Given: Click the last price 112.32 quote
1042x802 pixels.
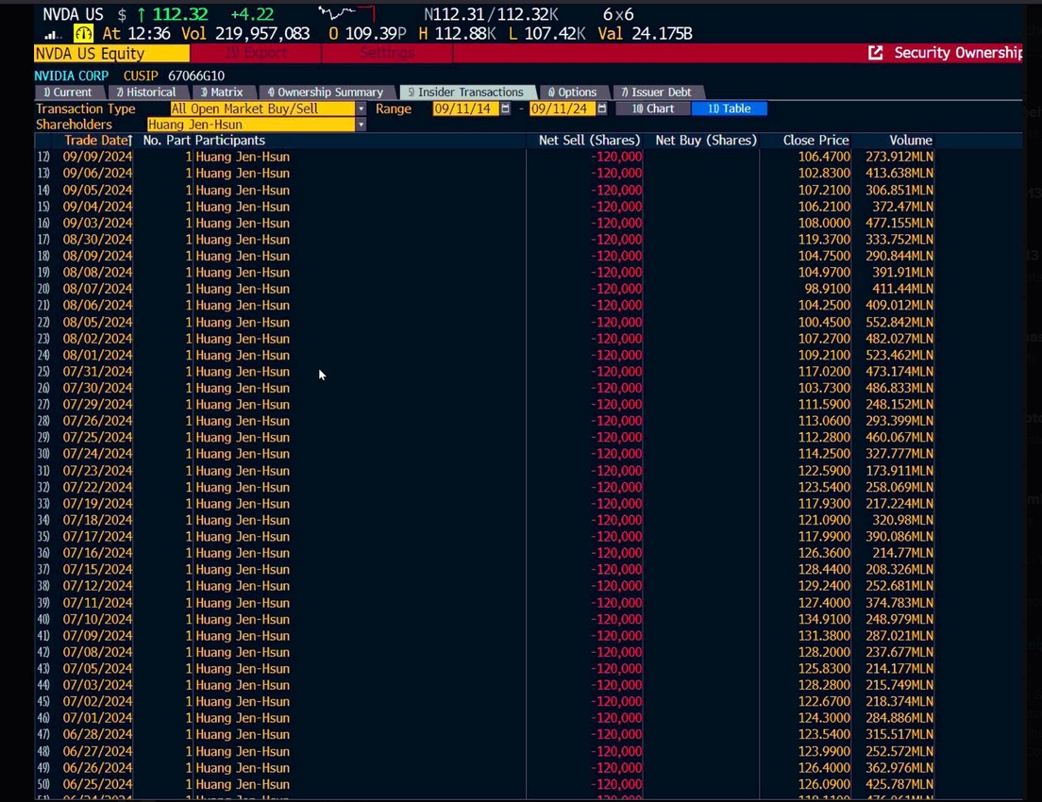Looking at the screenshot, I should click(x=180, y=14).
